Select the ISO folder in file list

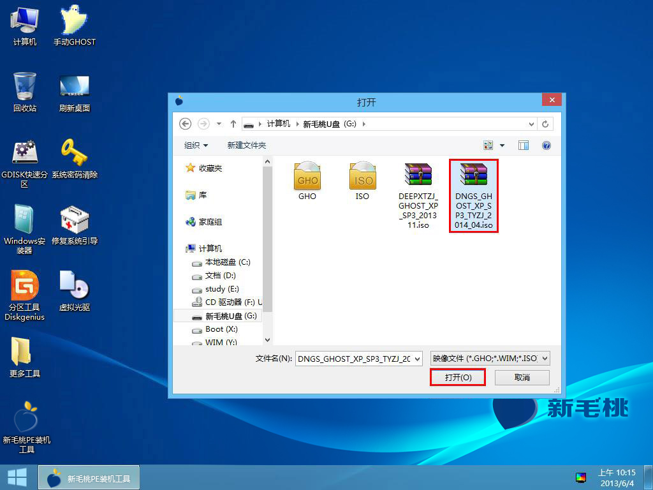point(362,181)
